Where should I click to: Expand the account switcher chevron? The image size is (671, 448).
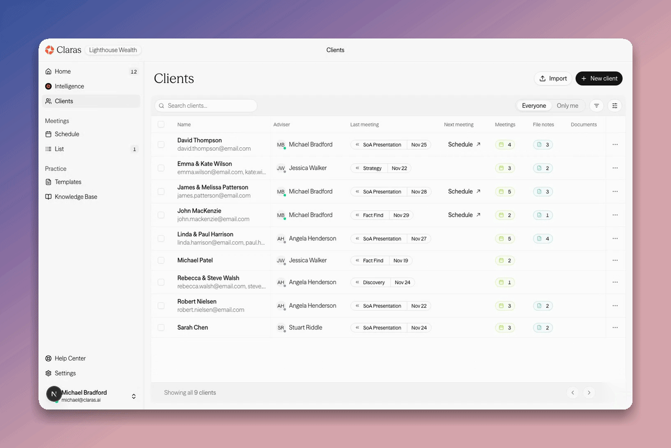click(134, 396)
